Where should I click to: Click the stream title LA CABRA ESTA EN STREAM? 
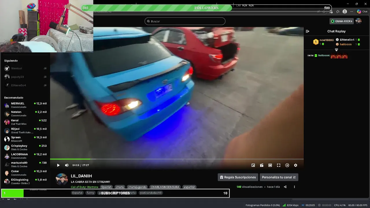(x=90, y=182)
